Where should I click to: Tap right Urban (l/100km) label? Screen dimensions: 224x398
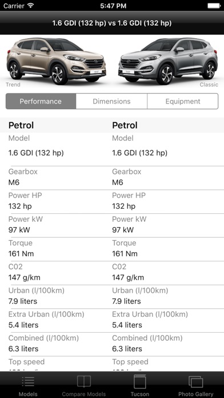tap(140, 290)
